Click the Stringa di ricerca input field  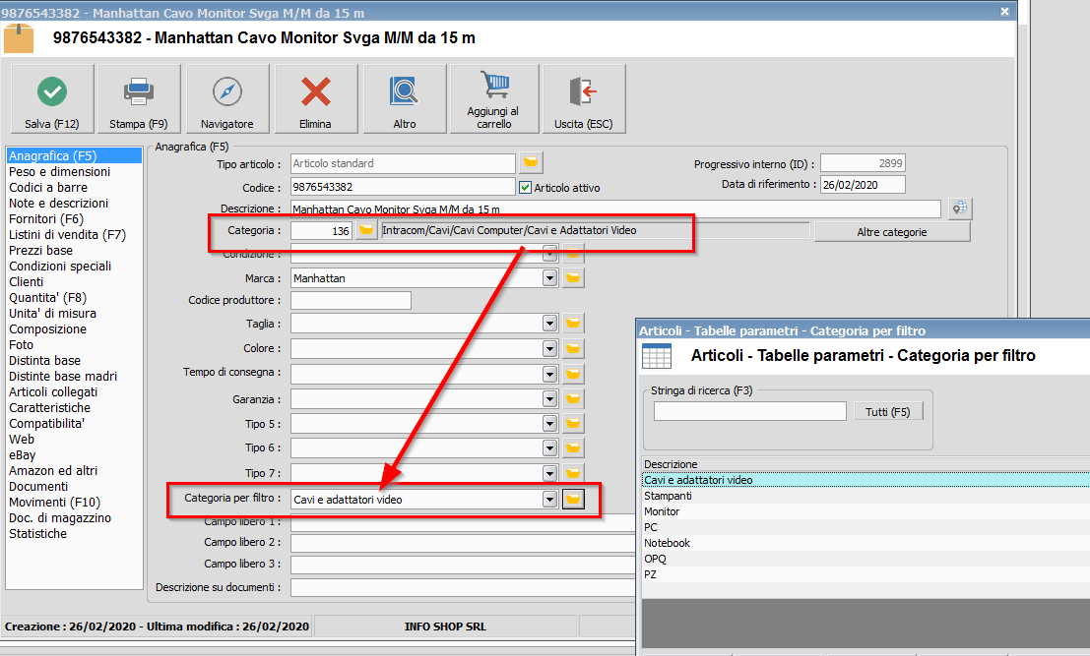pos(749,411)
